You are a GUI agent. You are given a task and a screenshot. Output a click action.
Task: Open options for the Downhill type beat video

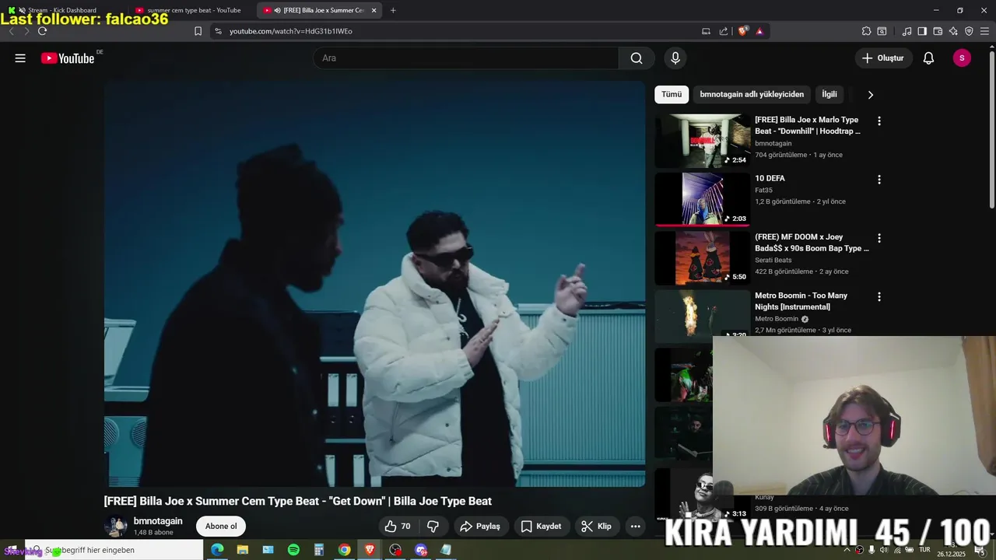879,121
